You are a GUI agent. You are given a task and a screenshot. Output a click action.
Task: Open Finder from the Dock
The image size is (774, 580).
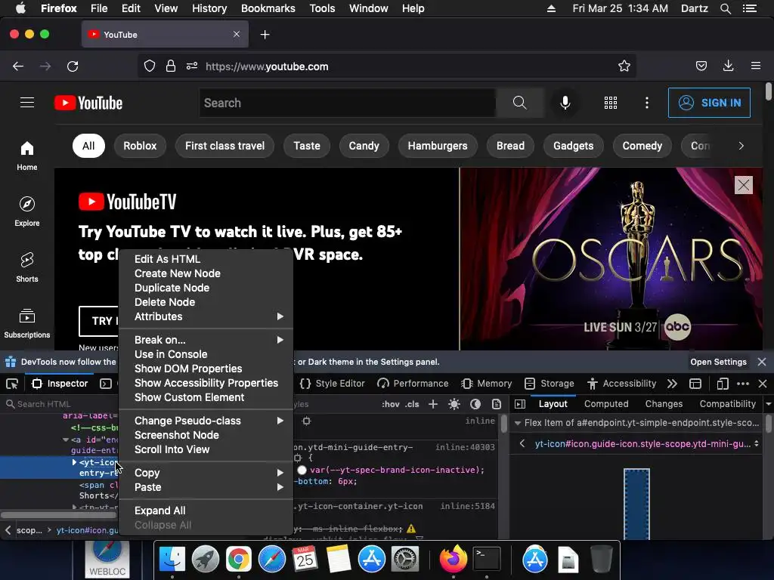172,560
